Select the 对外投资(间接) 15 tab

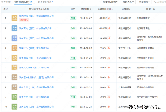pyautogui.click(x=23, y=2)
